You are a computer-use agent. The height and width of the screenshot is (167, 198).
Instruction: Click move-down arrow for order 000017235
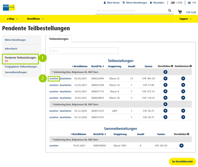165,111
